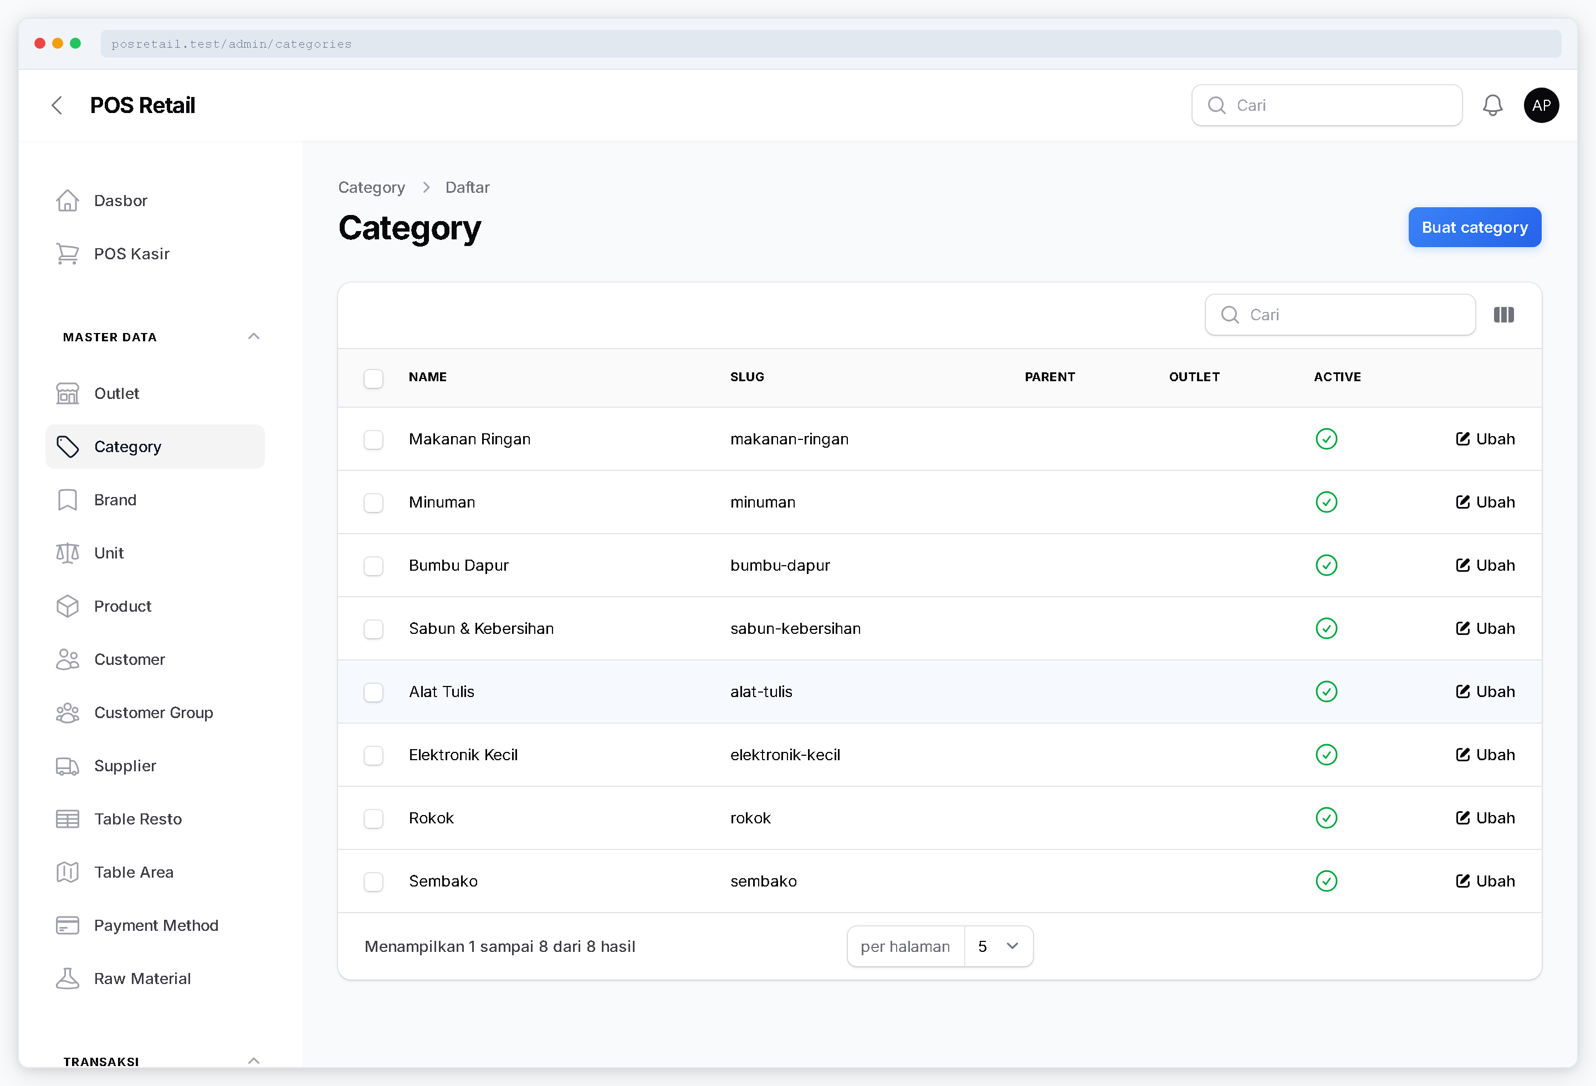Click the Customer users icon
The width and height of the screenshot is (1596, 1086).
[67, 660]
